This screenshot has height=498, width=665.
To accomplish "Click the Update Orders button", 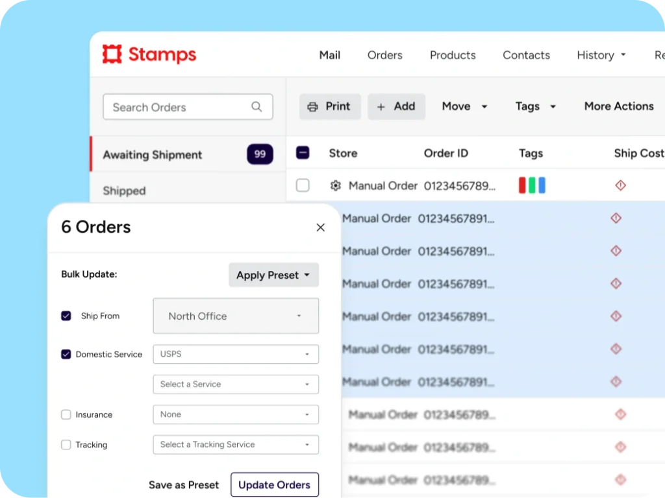I will 275,484.
